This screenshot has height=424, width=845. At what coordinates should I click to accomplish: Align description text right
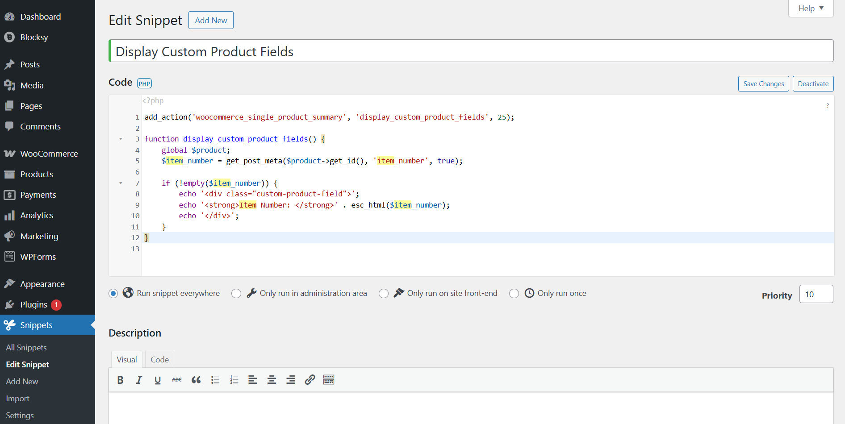click(291, 380)
